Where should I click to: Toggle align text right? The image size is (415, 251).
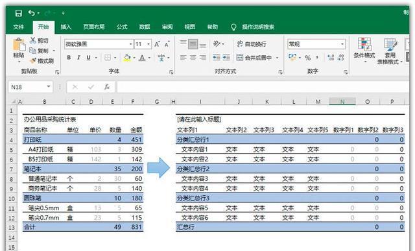point(203,58)
